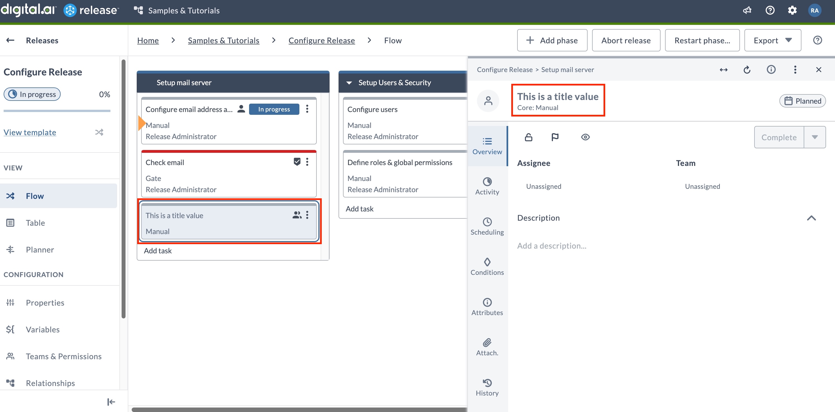
Task: Open the help icon in the top bar
Action: point(770,10)
